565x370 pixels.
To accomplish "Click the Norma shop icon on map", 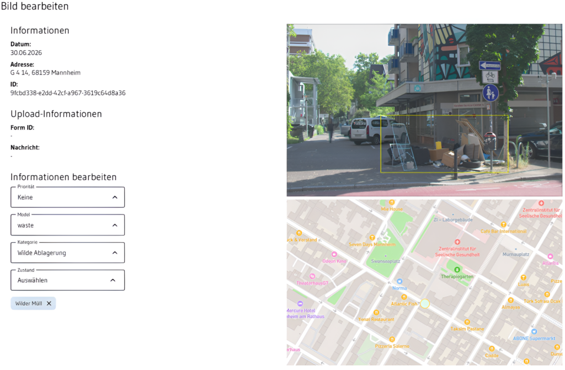I will [399, 281].
